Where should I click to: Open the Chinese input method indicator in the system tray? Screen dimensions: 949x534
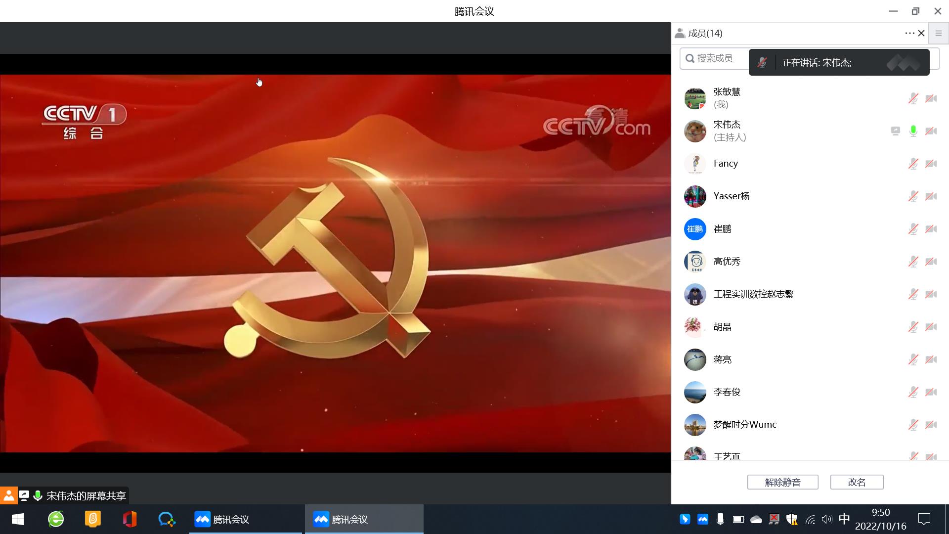click(844, 519)
